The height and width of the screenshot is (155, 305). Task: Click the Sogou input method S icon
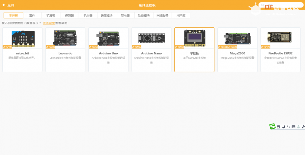(272, 126)
